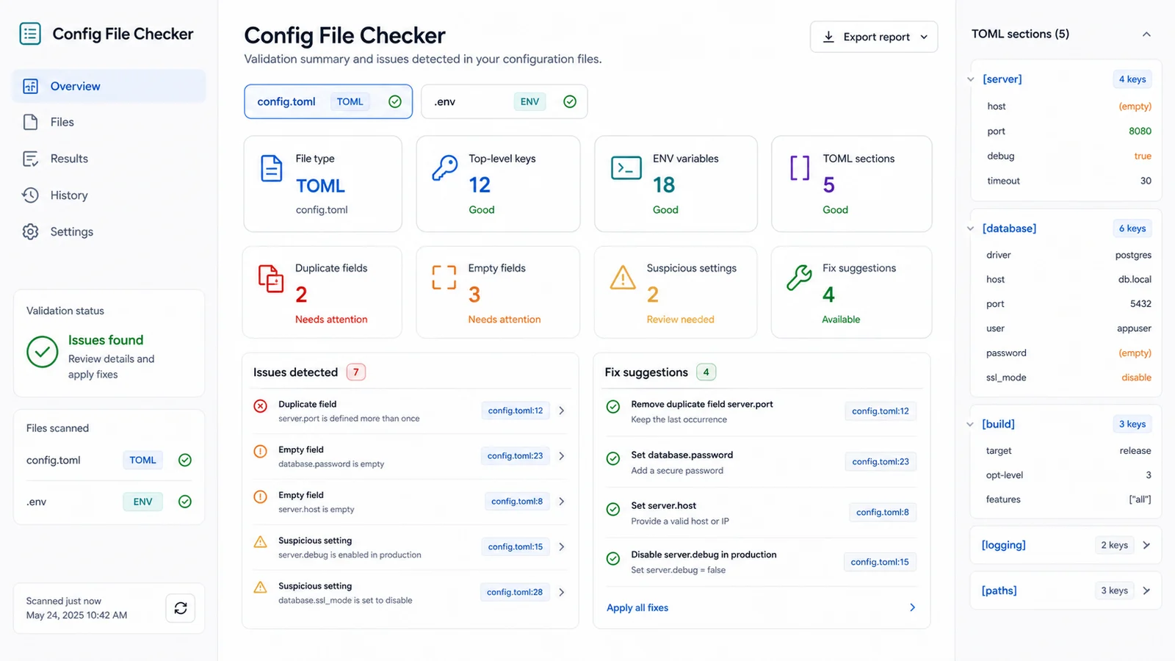Toggle check for Remove duplicate field server.port

[613, 406]
